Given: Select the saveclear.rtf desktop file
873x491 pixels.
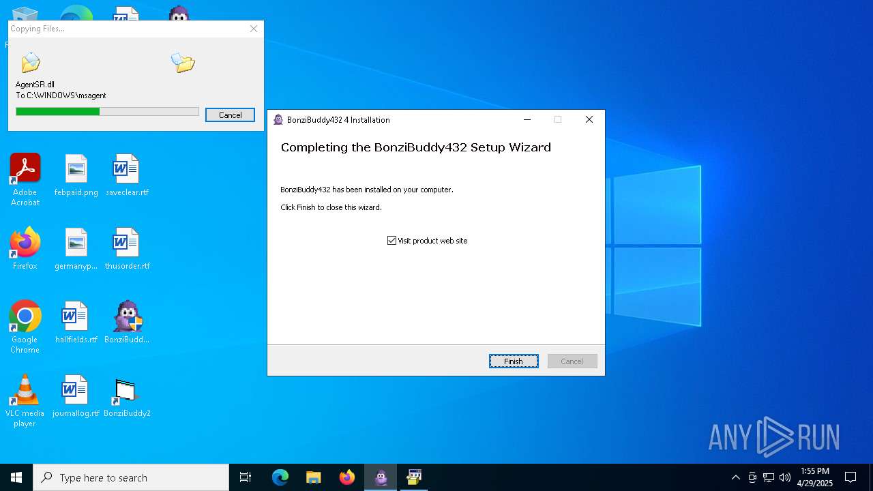Looking at the screenshot, I should pos(127,175).
